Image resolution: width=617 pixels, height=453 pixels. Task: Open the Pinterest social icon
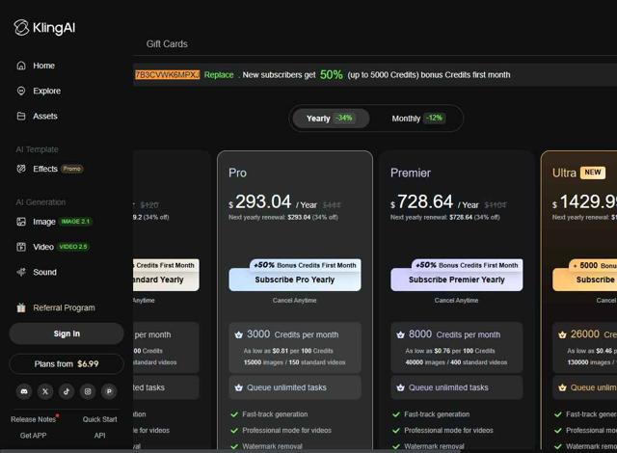point(109,391)
